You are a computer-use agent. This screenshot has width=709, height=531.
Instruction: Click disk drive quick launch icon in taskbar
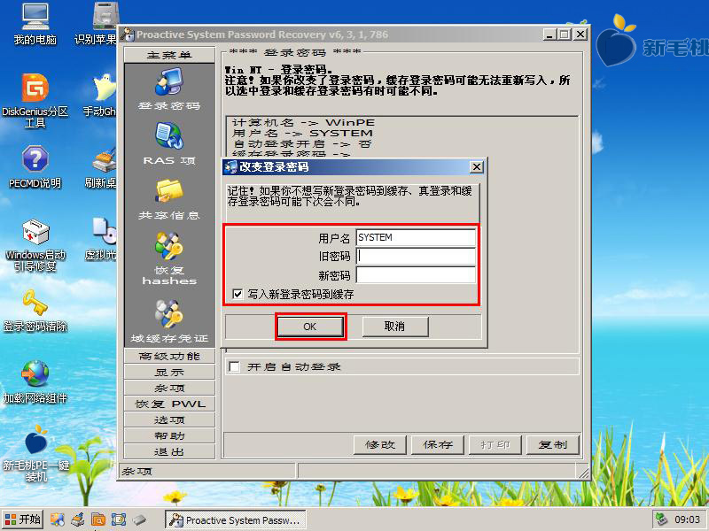(x=139, y=519)
